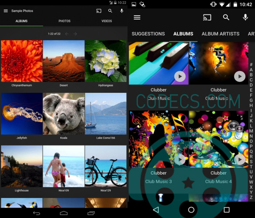This screenshot has height=218, width=255.
Task: Play the piano keys Clubber album
Action: tap(180, 76)
